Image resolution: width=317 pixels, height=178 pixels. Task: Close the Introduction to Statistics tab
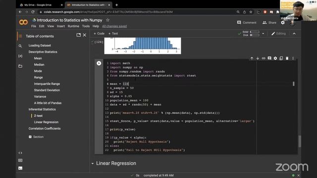(x=109, y=5)
